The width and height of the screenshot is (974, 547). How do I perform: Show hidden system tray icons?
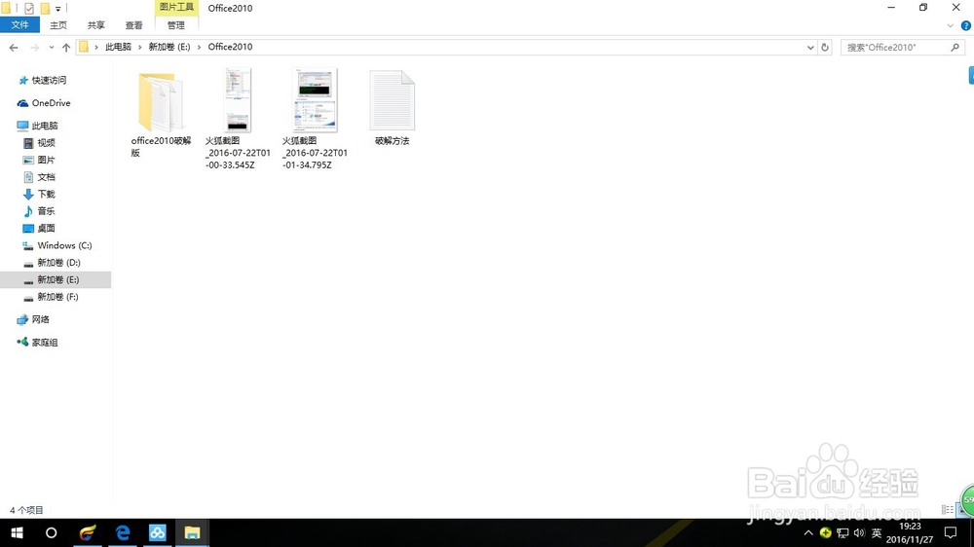(x=808, y=532)
